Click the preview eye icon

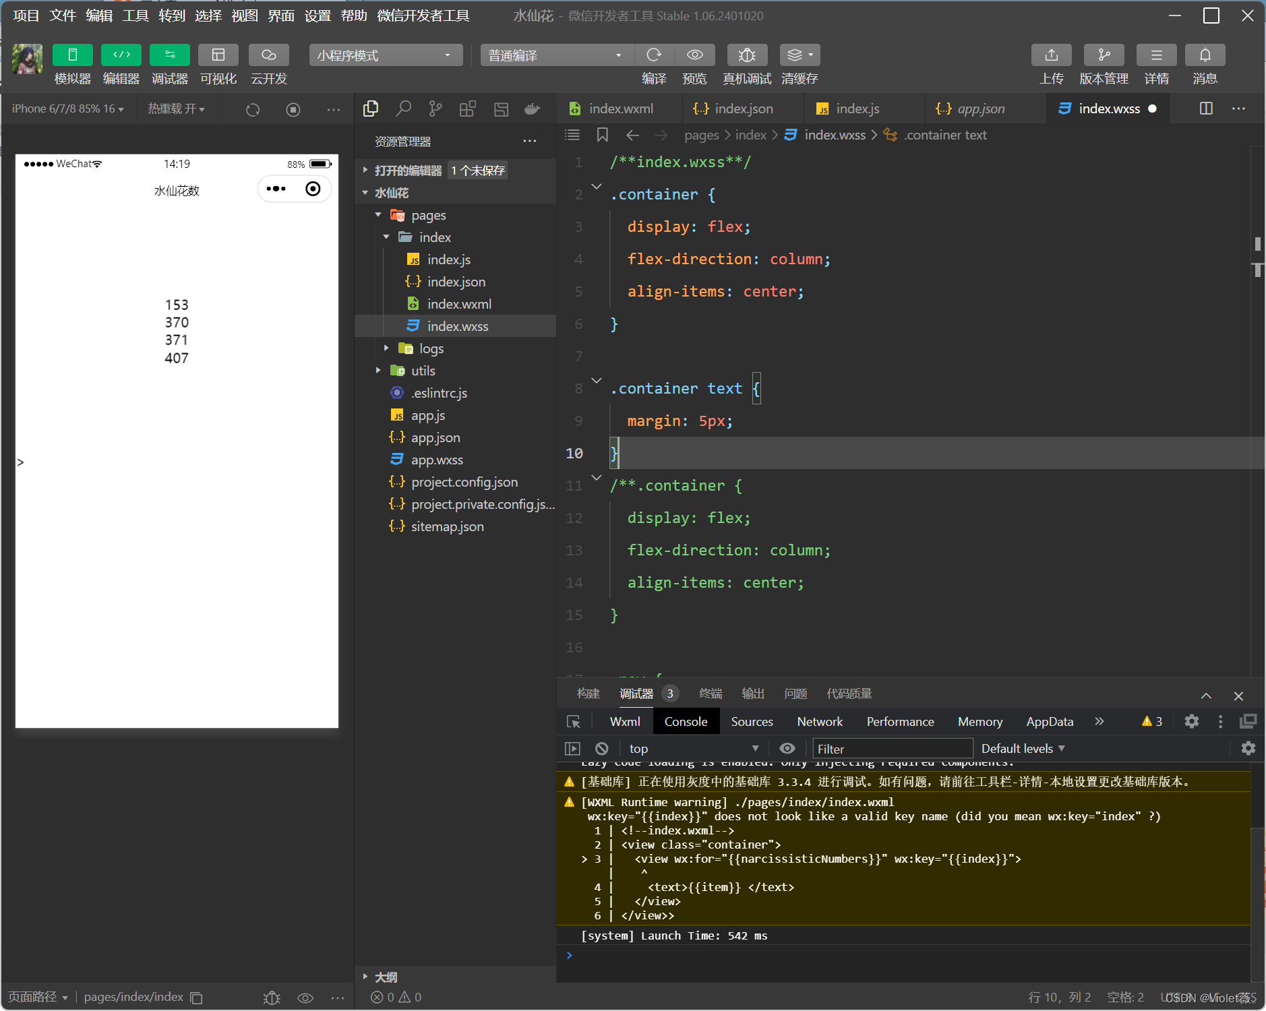click(695, 55)
